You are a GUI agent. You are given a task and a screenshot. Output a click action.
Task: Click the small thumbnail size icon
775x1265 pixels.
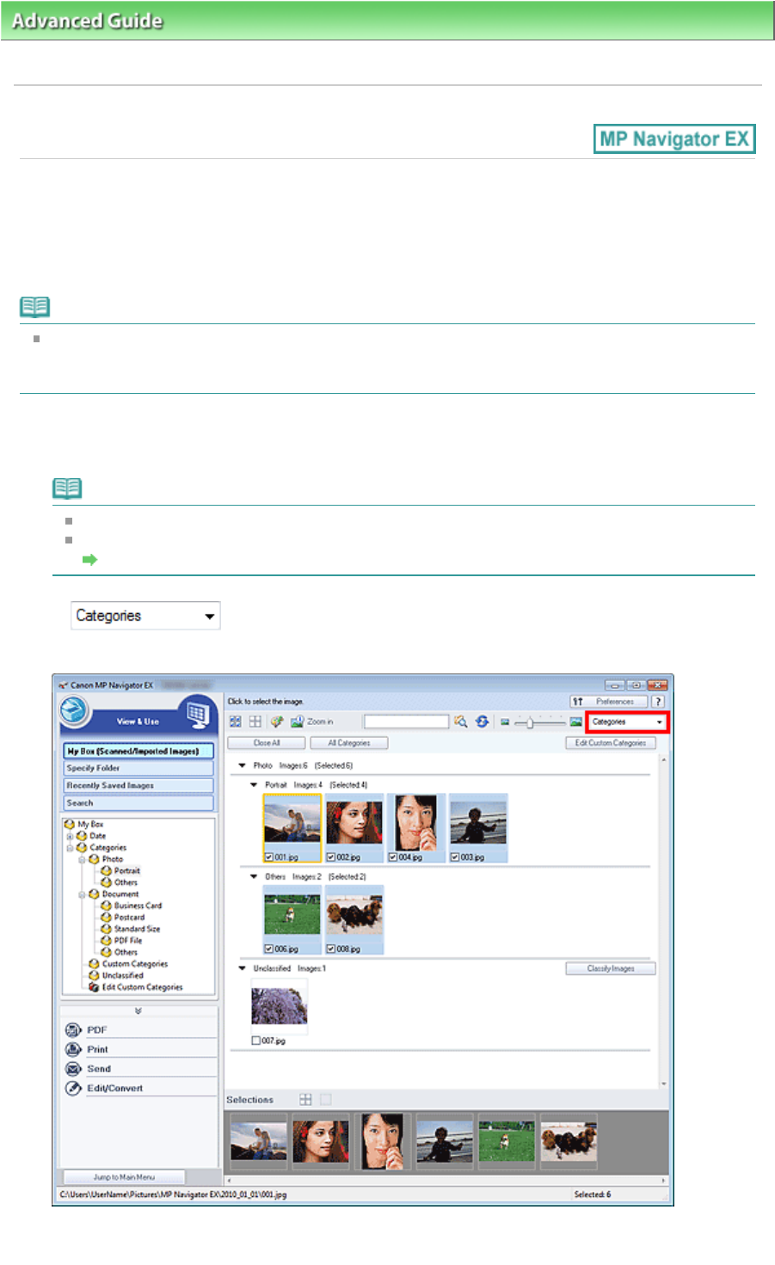(x=505, y=722)
